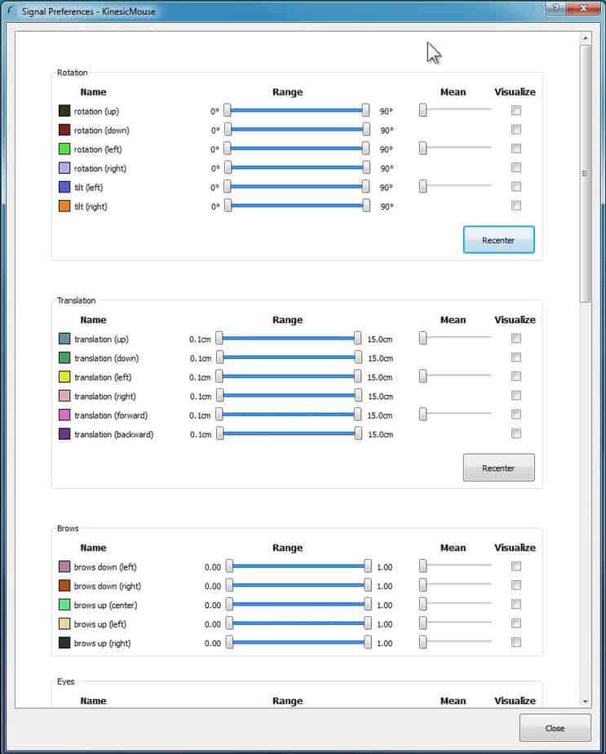This screenshot has width=606, height=754.
Task: Select the tilt (right) orange swatch
Action: coord(64,206)
